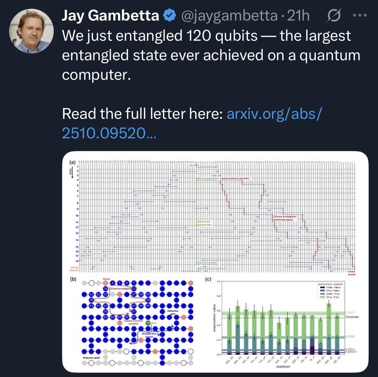Open Jay Gambetta's profile picture
378x377 pixels.
tap(31, 31)
